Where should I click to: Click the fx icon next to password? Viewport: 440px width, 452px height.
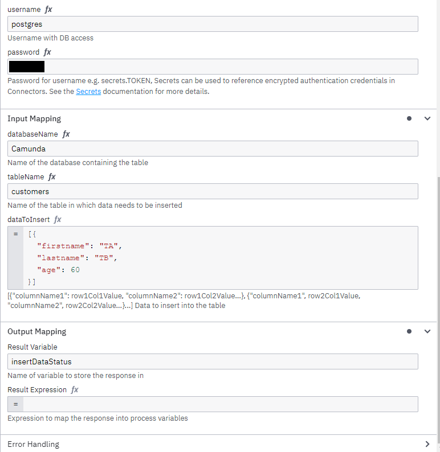click(x=47, y=52)
